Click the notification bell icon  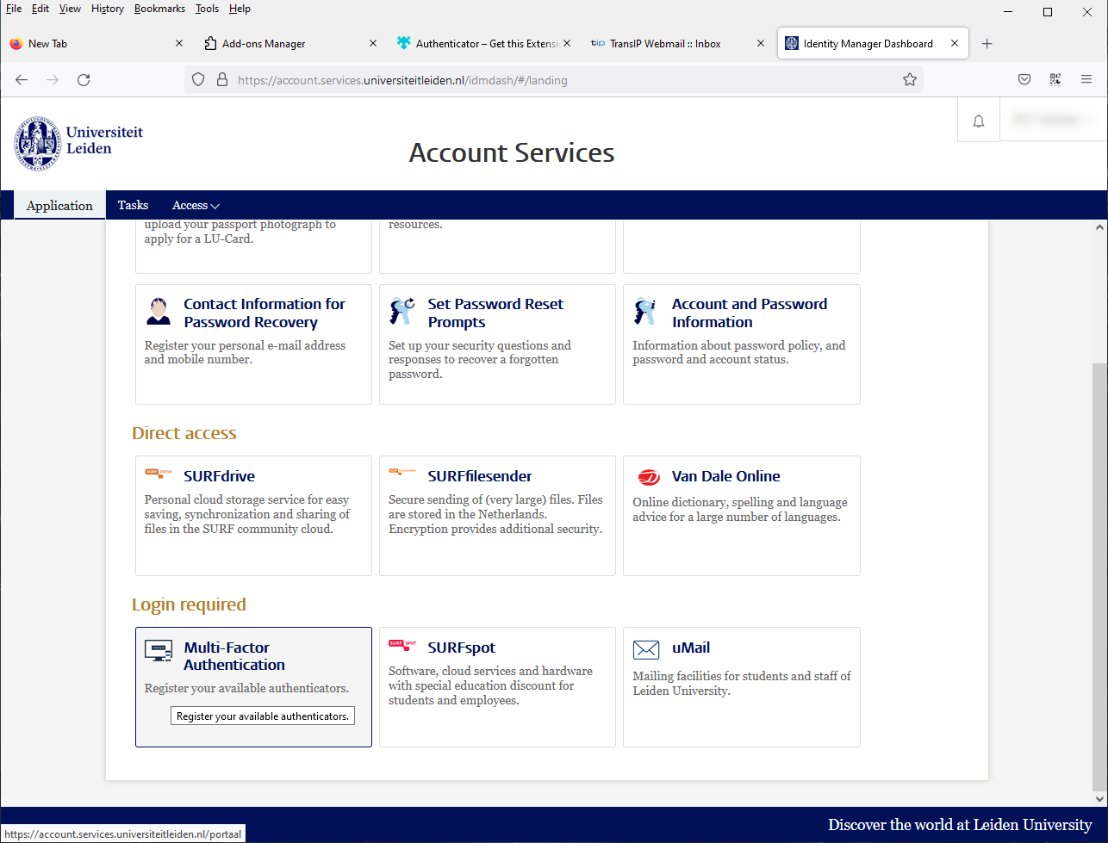[x=978, y=121]
